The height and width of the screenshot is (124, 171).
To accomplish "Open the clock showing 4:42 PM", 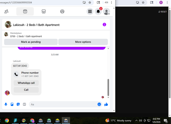I will coord(156,121).
